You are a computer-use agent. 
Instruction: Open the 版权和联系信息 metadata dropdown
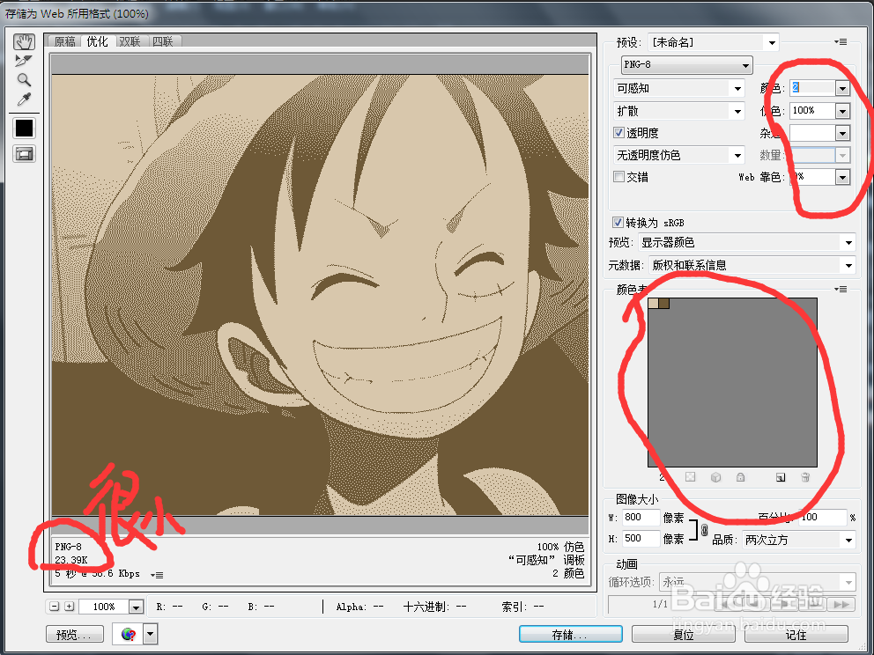tap(752, 265)
